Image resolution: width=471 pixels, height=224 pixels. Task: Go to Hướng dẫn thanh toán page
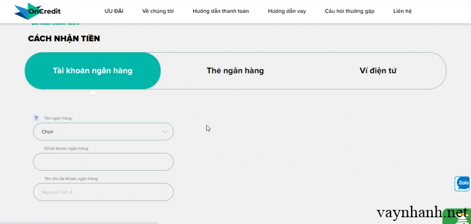[221, 12]
